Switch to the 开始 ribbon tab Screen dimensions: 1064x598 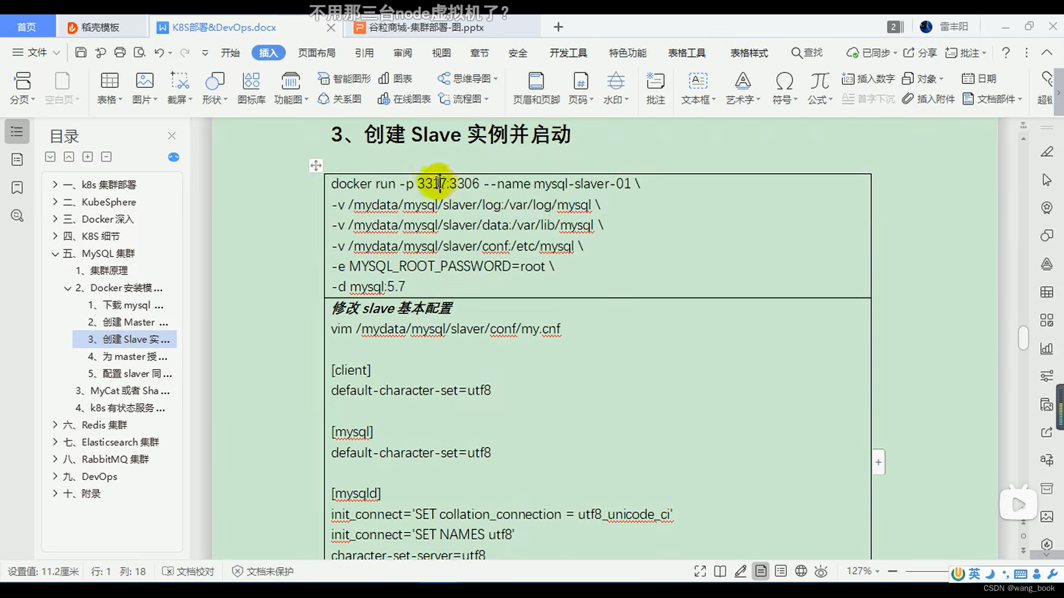pyautogui.click(x=230, y=53)
